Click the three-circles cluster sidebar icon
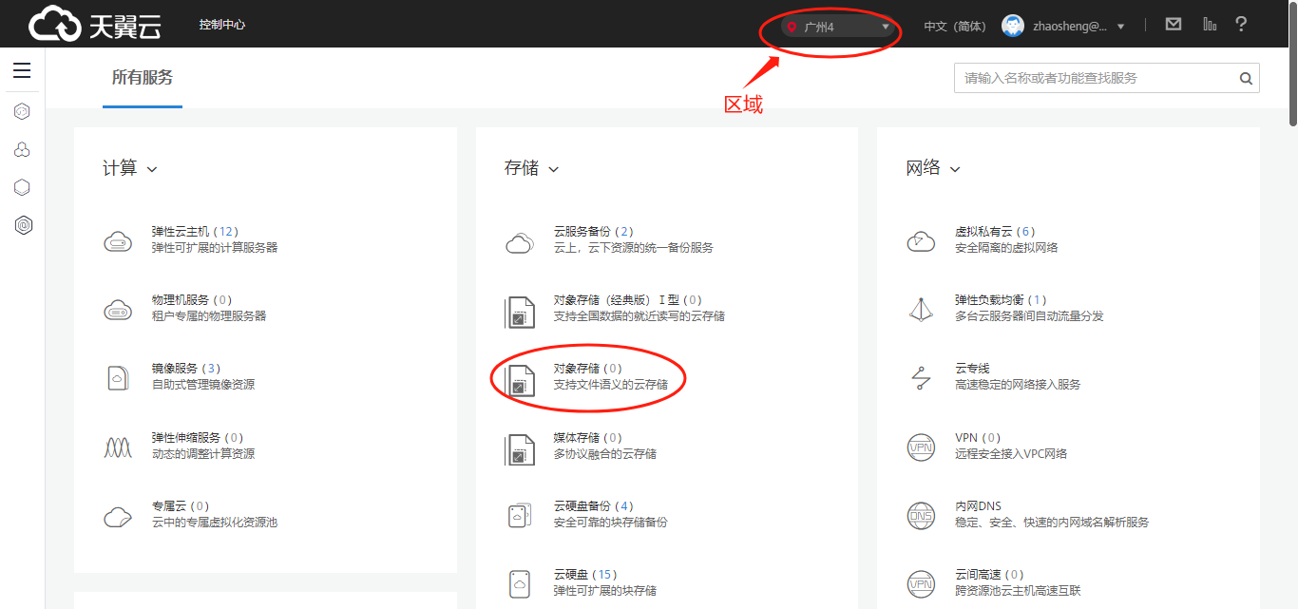Image resolution: width=1298 pixels, height=609 pixels. click(22, 149)
